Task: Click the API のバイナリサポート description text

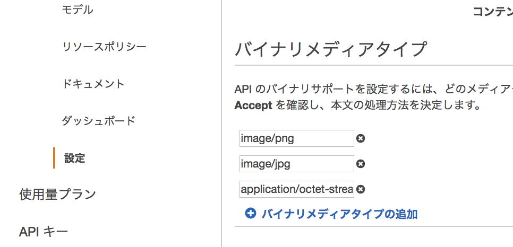Action: pos(374,89)
